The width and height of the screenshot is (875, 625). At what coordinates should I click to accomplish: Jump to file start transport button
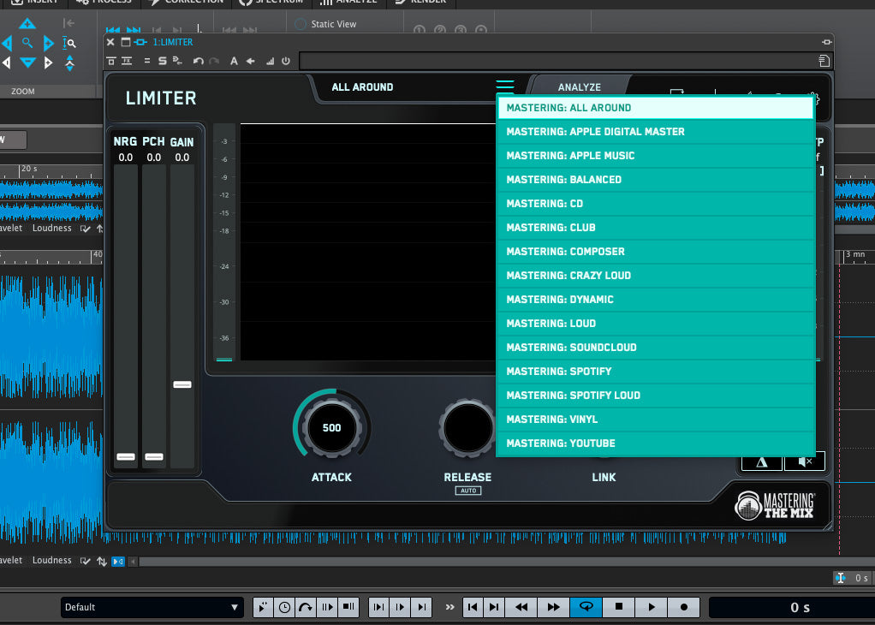(473, 606)
